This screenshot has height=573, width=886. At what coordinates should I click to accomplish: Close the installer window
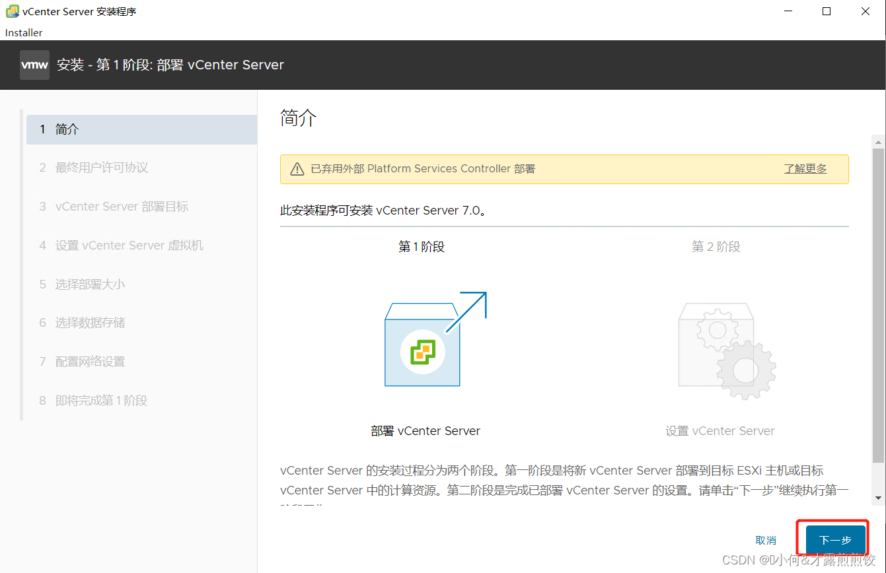(x=866, y=11)
